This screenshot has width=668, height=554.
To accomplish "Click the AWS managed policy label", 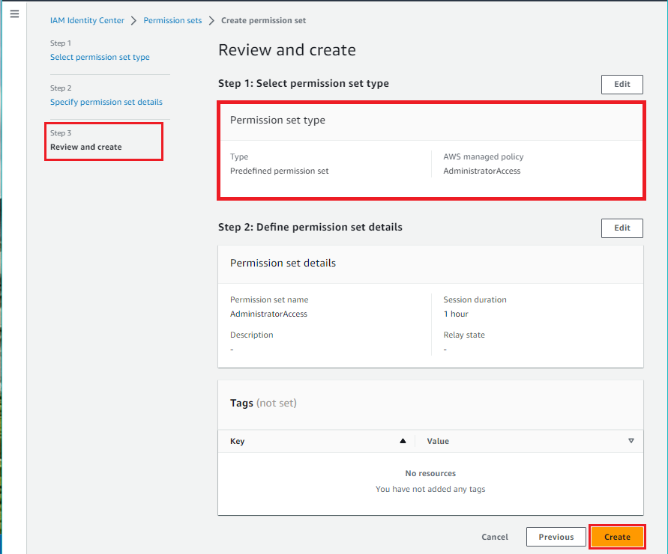I will pyautogui.click(x=484, y=156).
